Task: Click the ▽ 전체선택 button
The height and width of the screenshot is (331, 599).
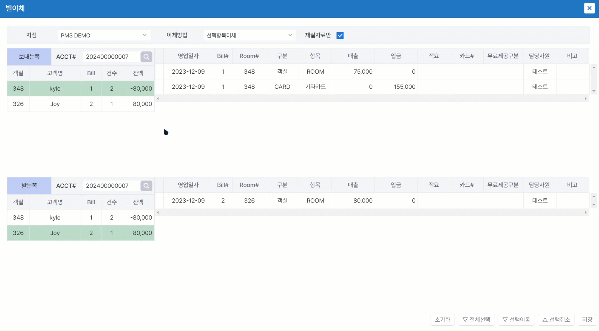Action: [x=476, y=319]
